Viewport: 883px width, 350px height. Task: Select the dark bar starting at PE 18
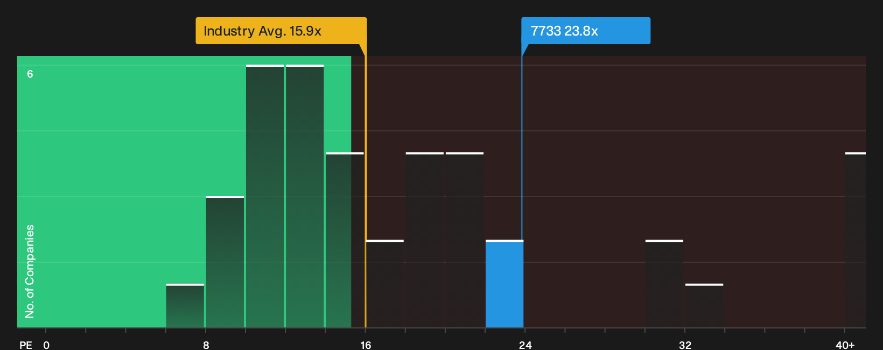425,240
